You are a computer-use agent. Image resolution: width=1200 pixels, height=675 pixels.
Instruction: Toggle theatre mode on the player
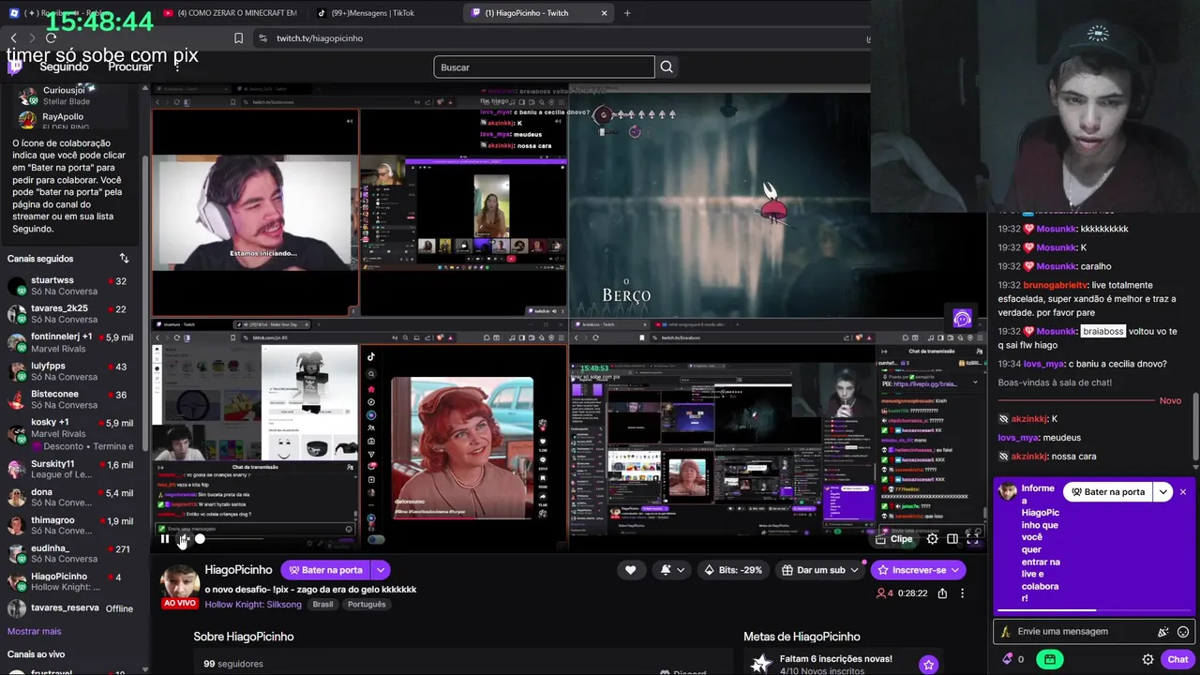[x=952, y=539]
